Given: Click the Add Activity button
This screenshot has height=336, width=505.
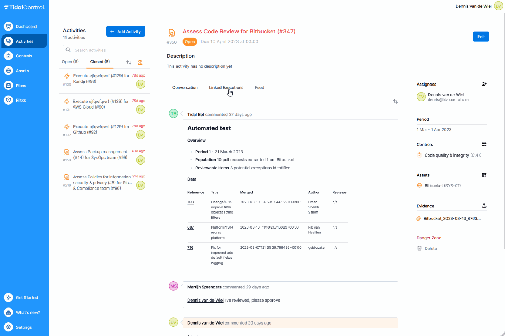Looking at the screenshot, I should tap(125, 31).
